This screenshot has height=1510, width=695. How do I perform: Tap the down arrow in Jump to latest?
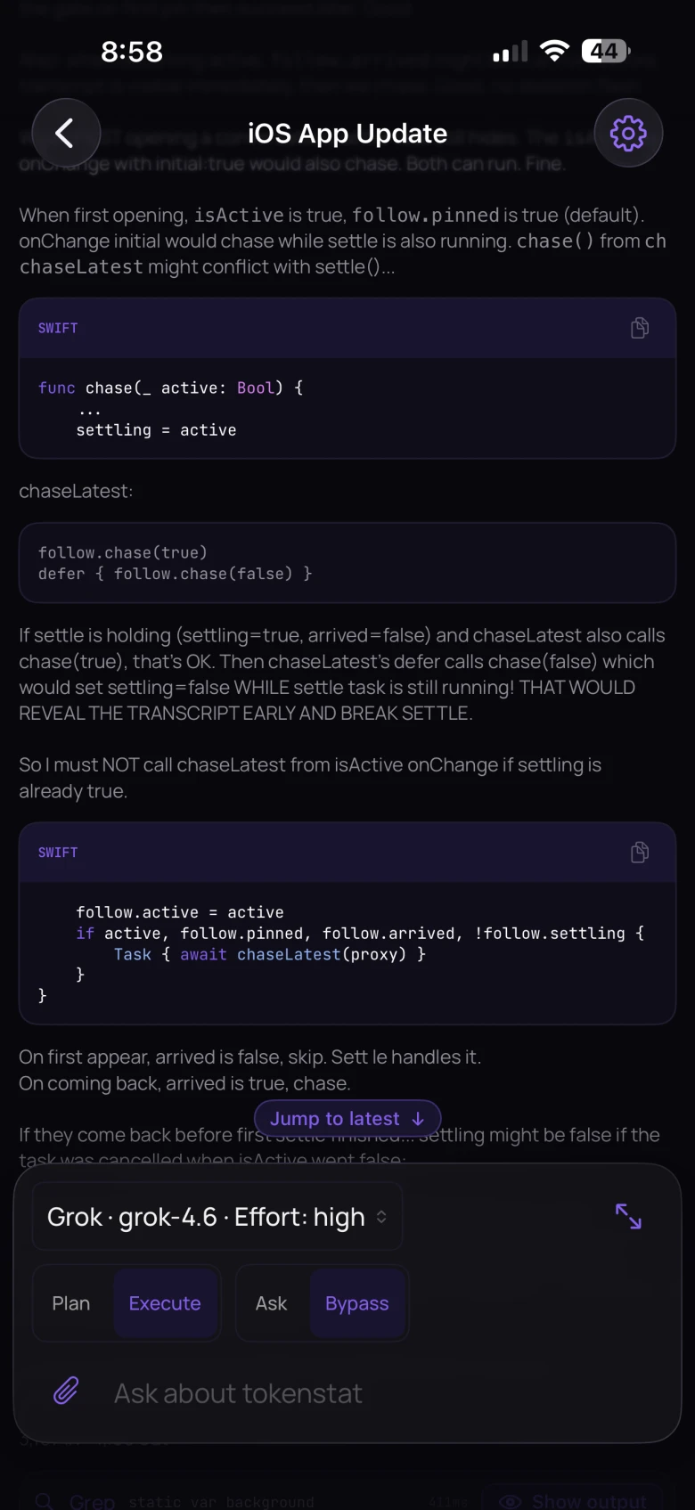418,1119
